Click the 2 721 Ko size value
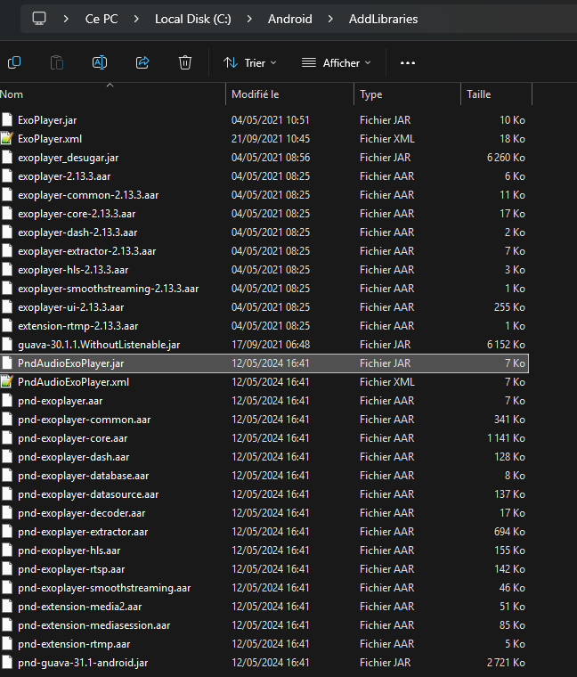Viewport: 577px width, 677px height. coord(506,663)
